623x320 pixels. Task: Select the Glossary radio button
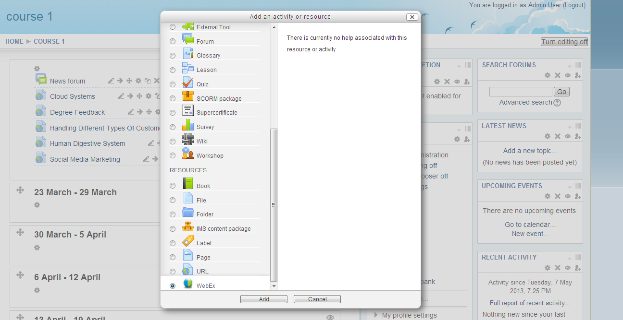[173, 56]
